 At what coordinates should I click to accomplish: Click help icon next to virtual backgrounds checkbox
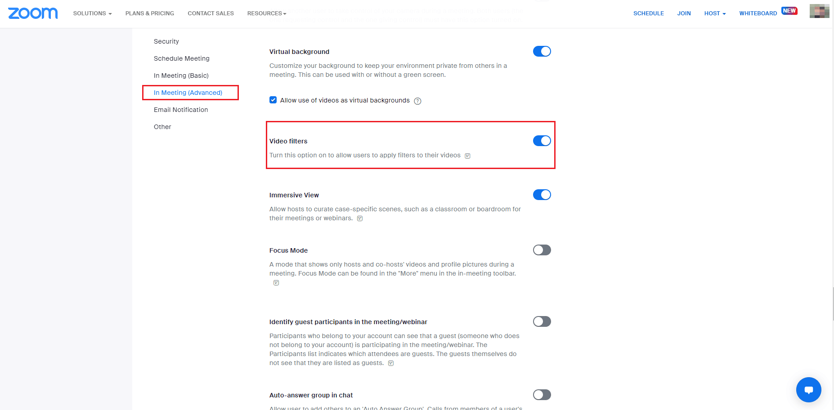click(417, 101)
